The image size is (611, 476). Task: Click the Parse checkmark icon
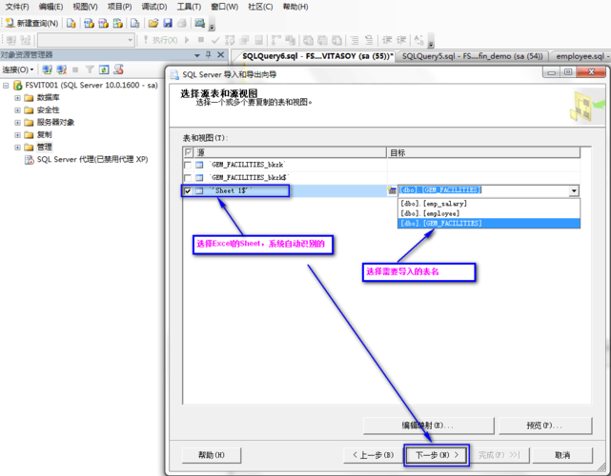215,40
